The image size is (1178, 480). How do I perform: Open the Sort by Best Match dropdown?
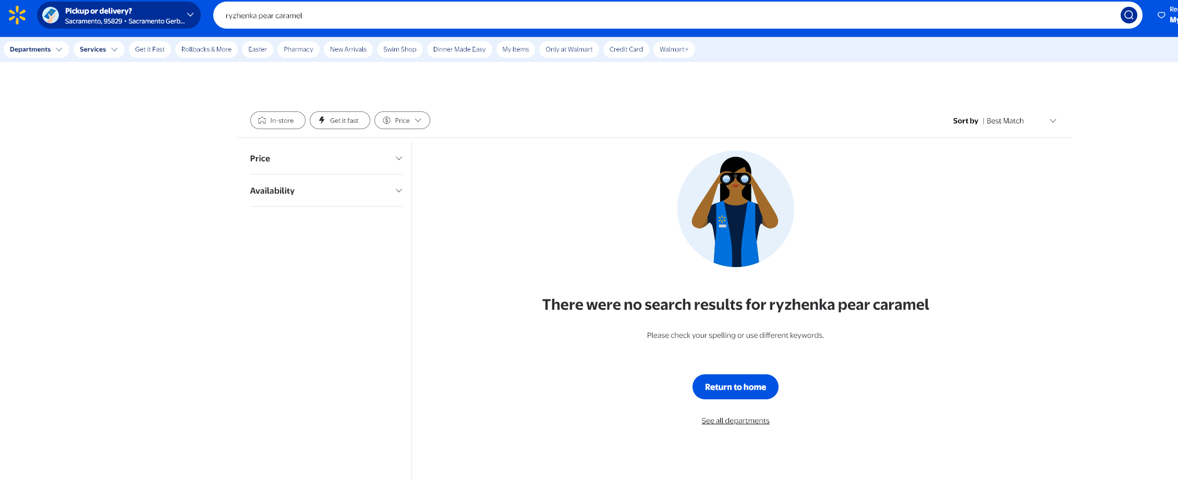(1005, 121)
